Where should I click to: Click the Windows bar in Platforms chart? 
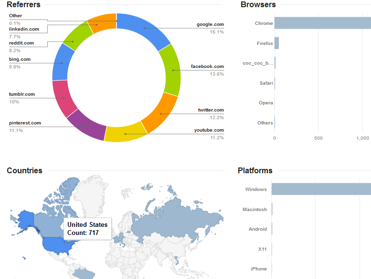321,189
